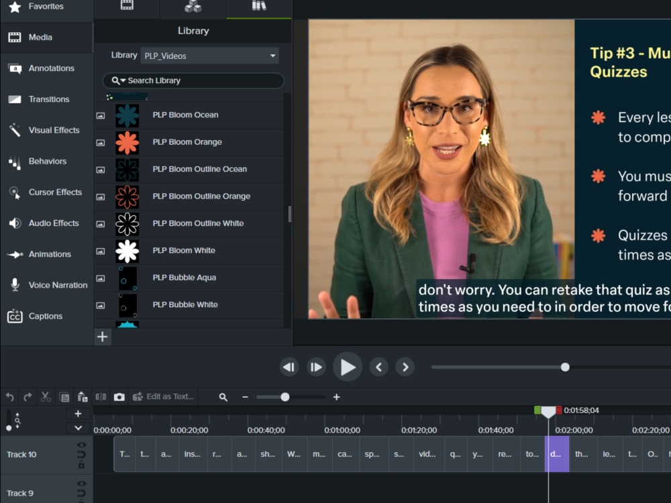Open the Behaviors panel
Image resolution: width=671 pixels, height=503 pixels.
pyautogui.click(x=46, y=161)
